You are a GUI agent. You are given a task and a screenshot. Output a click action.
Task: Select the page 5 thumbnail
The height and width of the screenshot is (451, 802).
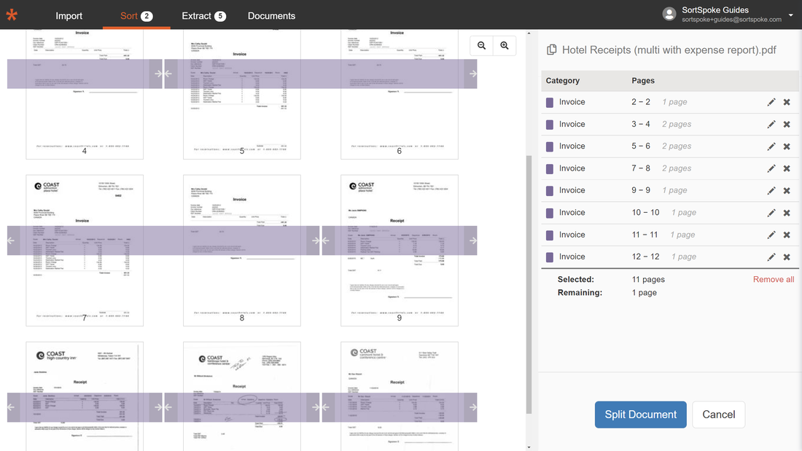coord(242,94)
